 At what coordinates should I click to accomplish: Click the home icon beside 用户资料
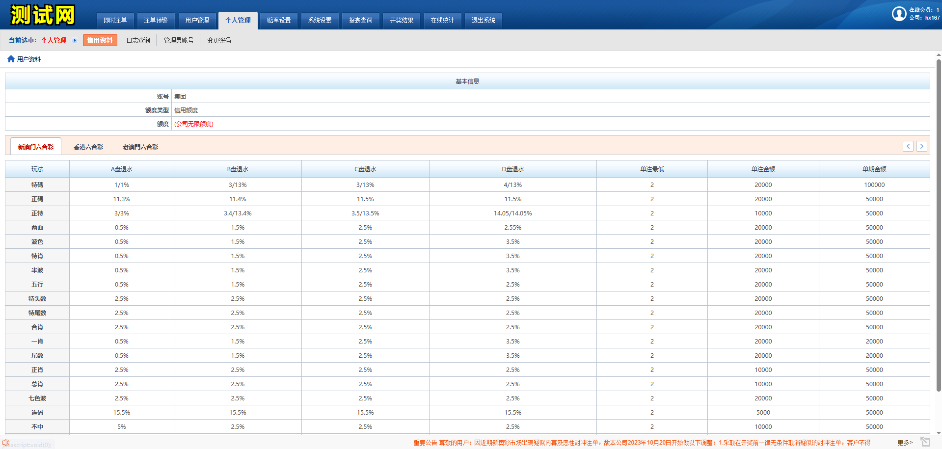(11, 59)
